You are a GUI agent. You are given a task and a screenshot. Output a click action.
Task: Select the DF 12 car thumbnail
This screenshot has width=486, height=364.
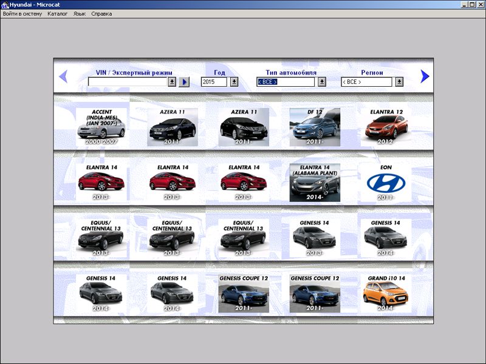[315, 127]
